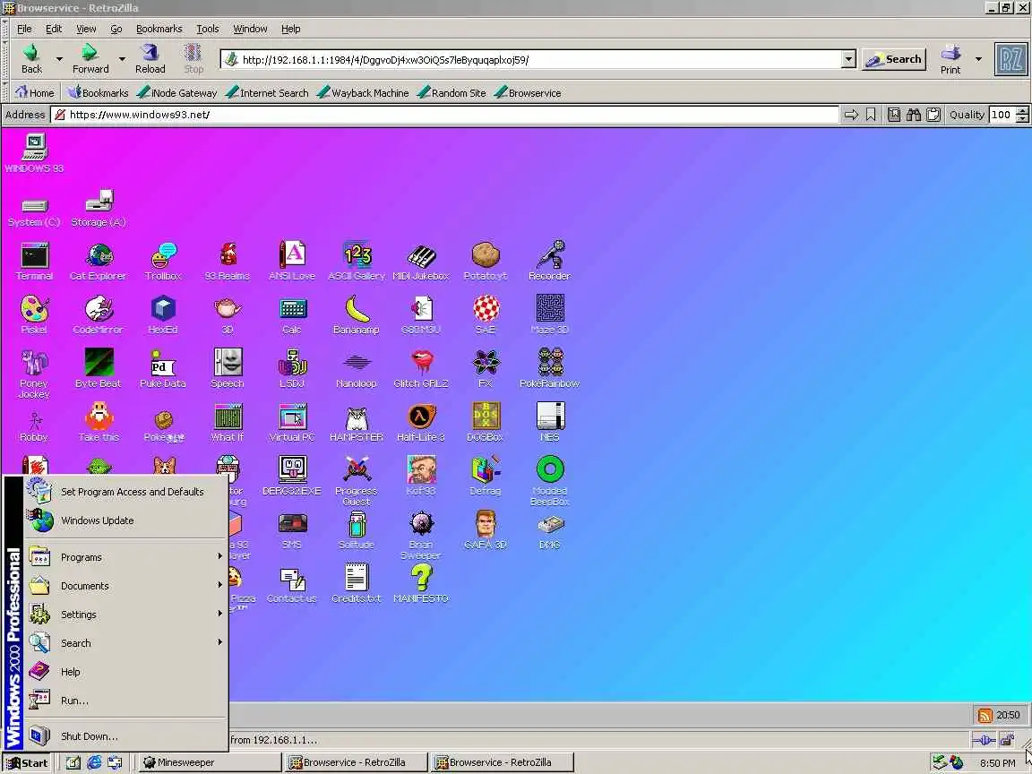This screenshot has height=774, width=1032.
Task: Launch Progress Quest icon
Action: click(356, 481)
